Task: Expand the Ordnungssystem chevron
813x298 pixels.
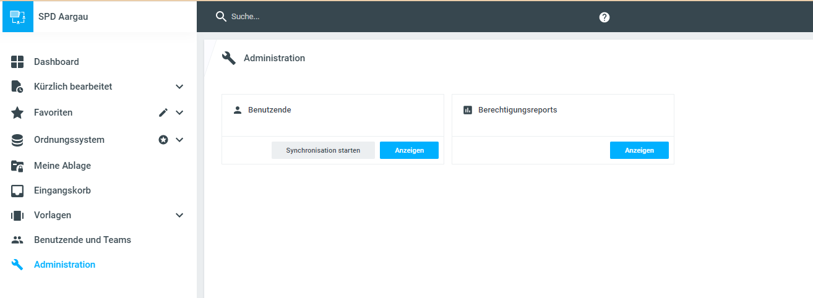Action: tap(179, 140)
